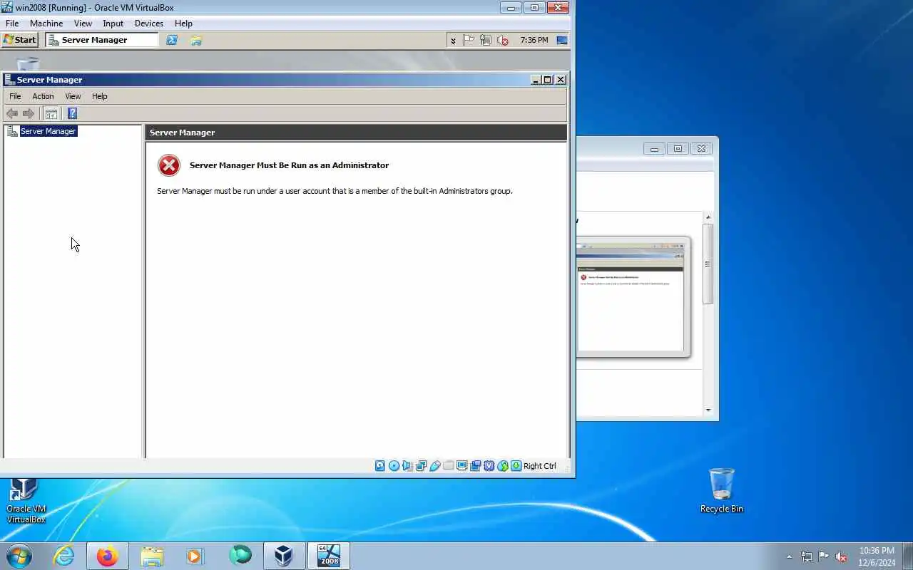Show hidden host tray icons arrow
The height and width of the screenshot is (570, 913).
tap(789, 556)
